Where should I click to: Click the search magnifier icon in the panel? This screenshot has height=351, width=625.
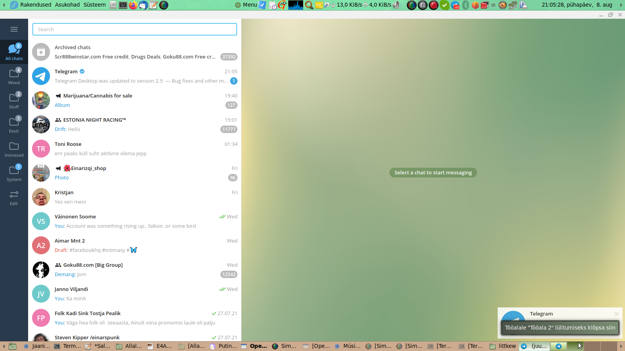(x=309, y=5)
